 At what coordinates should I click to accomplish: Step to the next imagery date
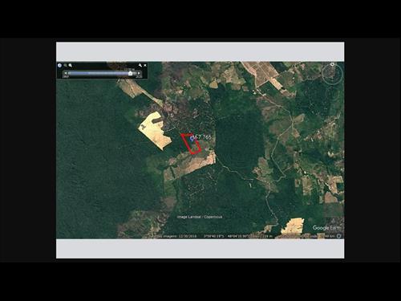139,73
